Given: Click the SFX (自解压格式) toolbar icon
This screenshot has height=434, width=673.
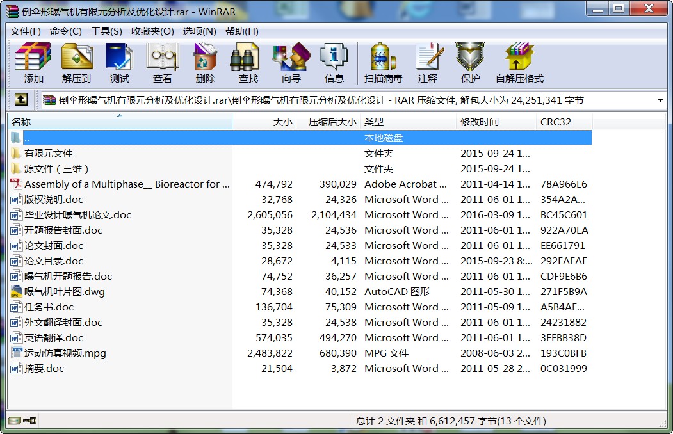Looking at the screenshot, I should click(519, 63).
